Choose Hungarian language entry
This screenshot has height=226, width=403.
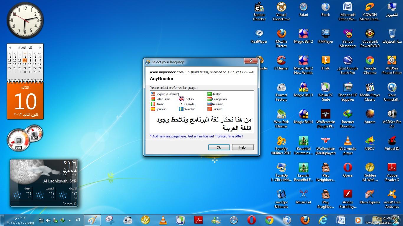217,99
